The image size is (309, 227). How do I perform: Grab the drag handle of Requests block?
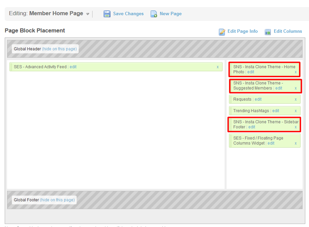click(231, 99)
